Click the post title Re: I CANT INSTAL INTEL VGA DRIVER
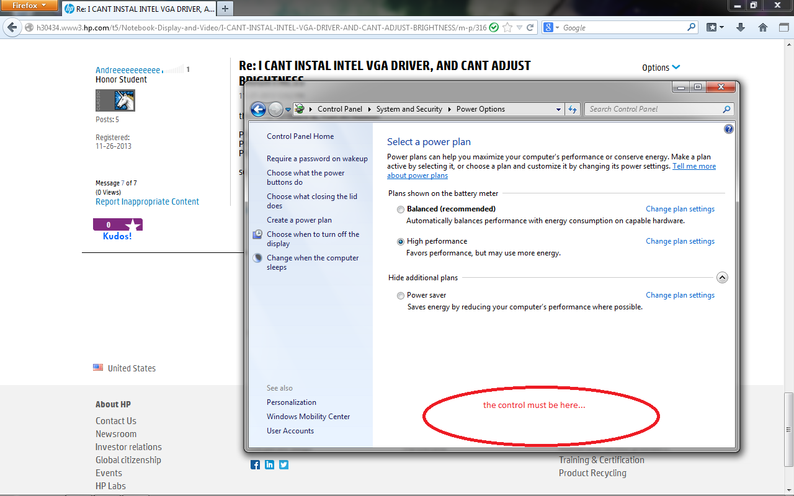 click(x=385, y=72)
